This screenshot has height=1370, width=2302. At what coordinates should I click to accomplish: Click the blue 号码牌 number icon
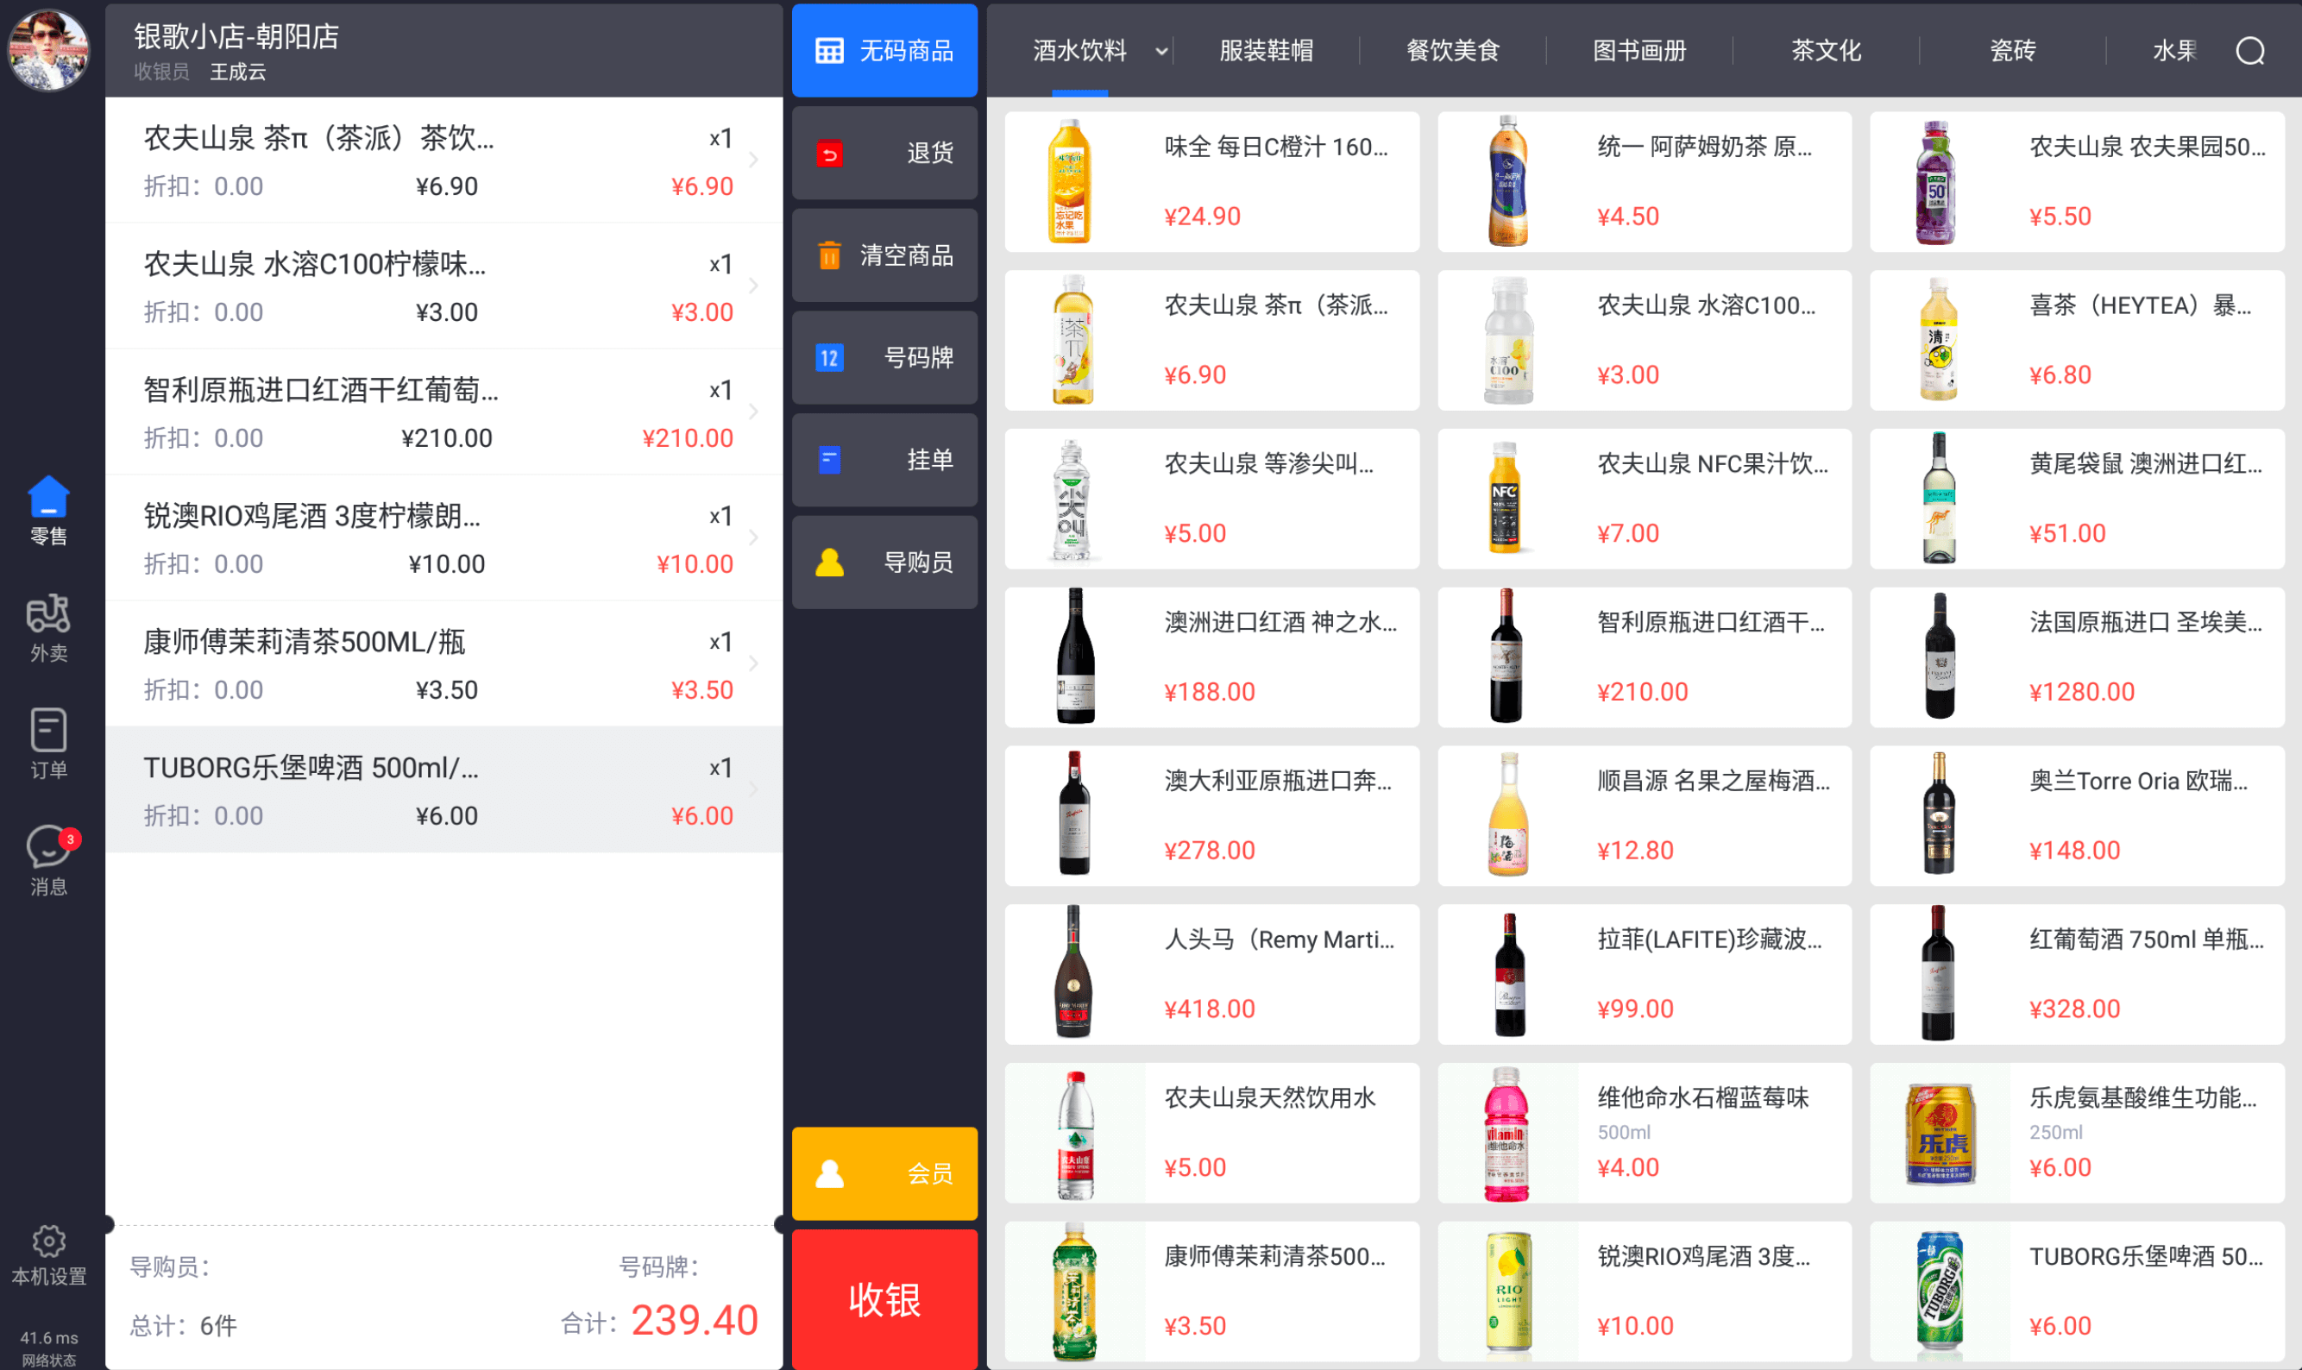coord(829,357)
